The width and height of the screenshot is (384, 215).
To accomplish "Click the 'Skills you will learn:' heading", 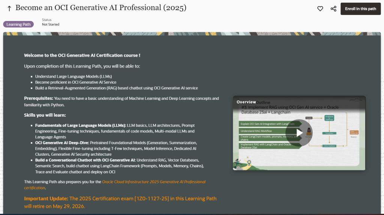I will point(45,115).
